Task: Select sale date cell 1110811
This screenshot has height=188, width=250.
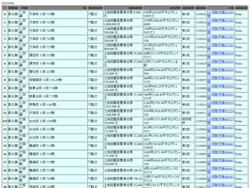Action: coord(201,113)
